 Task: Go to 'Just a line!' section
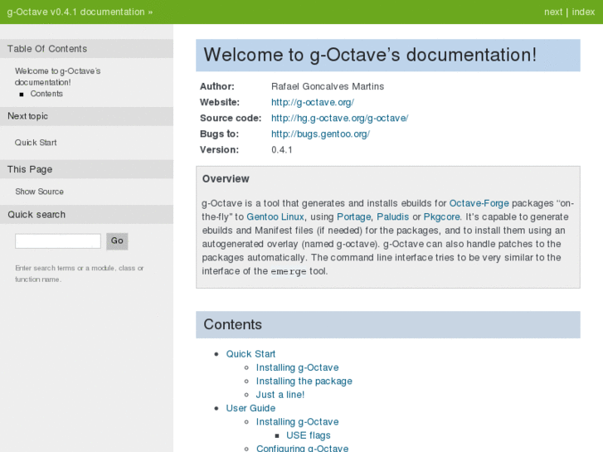click(x=280, y=395)
